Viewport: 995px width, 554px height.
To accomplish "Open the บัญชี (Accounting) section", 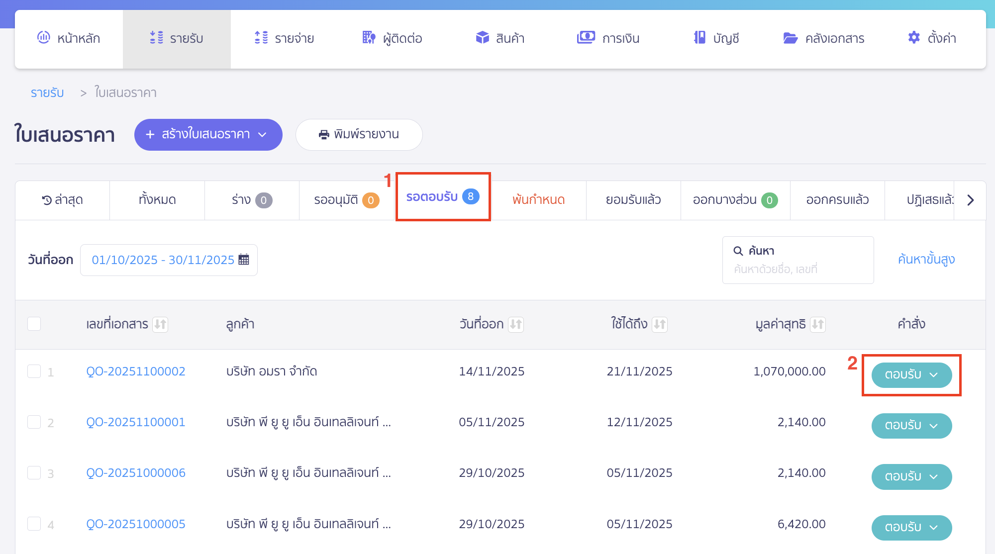I will [x=716, y=38].
